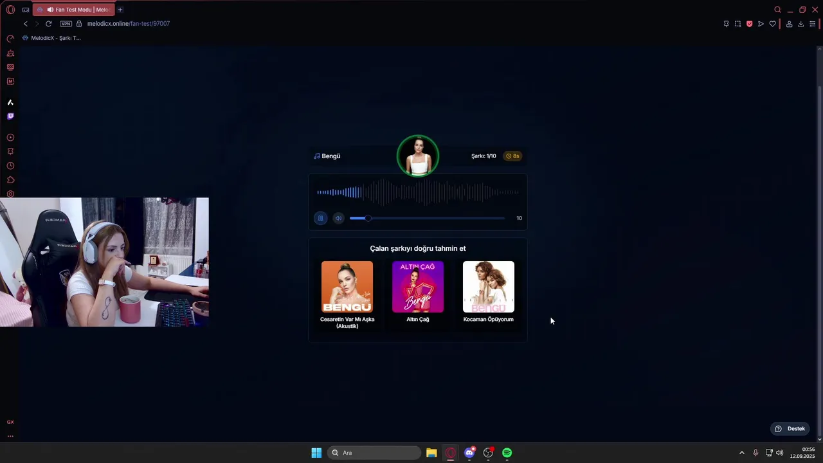Open GX Control speedometer in sidebar
Image resolution: width=823 pixels, height=463 pixels.
pos(10,39)
